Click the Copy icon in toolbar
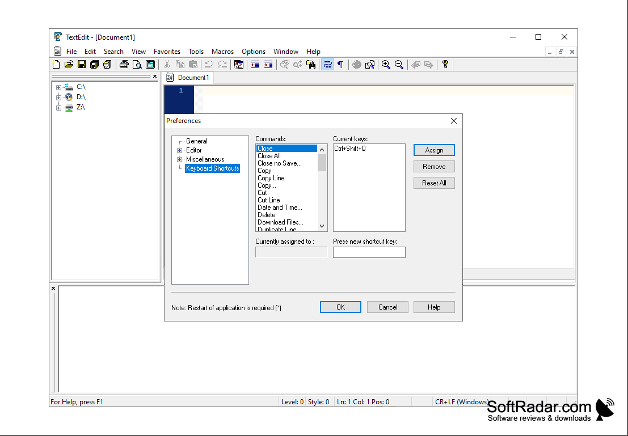The image size is (628, 436). tap(180, 65)
